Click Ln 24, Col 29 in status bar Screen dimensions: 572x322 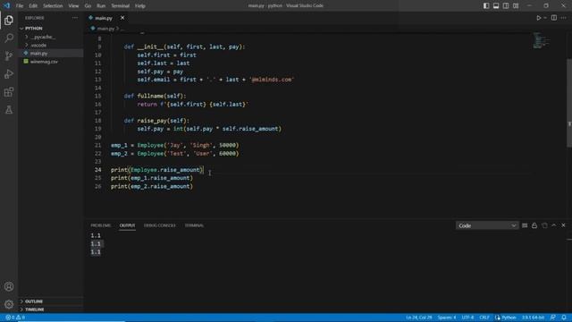(419, 318)
